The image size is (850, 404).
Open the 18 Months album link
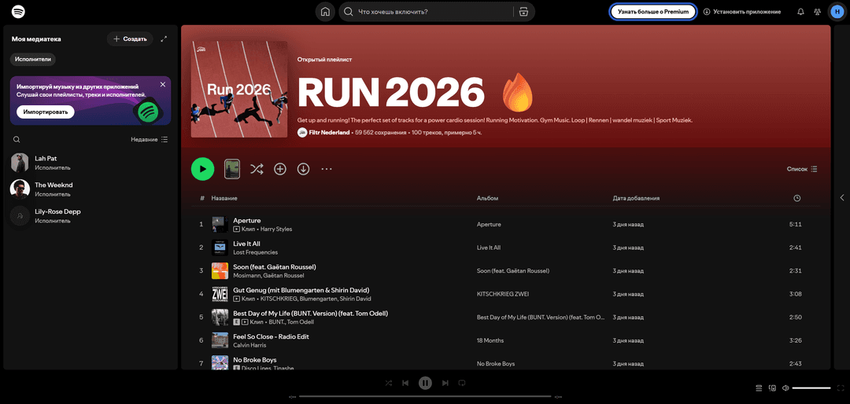pos(490,340)
